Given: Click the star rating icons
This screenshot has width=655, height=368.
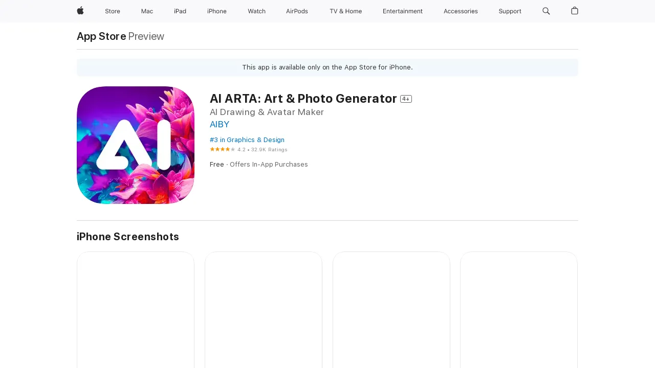Looking at the screenshot, I should tap(223, 149).
